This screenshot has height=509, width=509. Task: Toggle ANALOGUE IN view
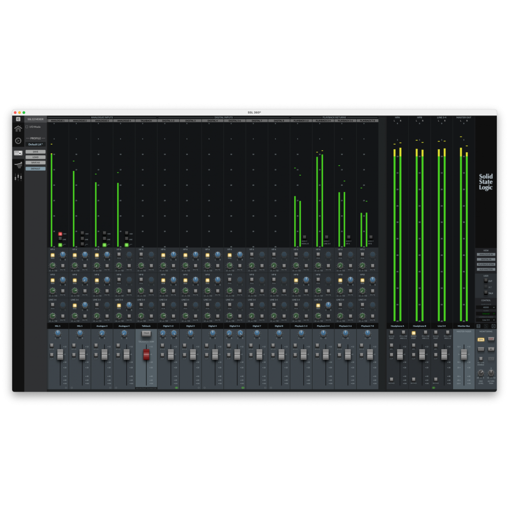[486, 254]
